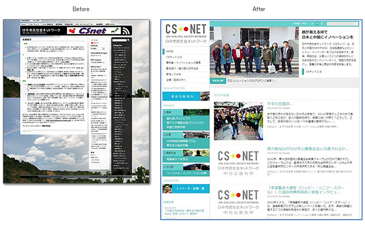Select HOME in the left navigation
The image size is (365, 227).
(170, 52)
